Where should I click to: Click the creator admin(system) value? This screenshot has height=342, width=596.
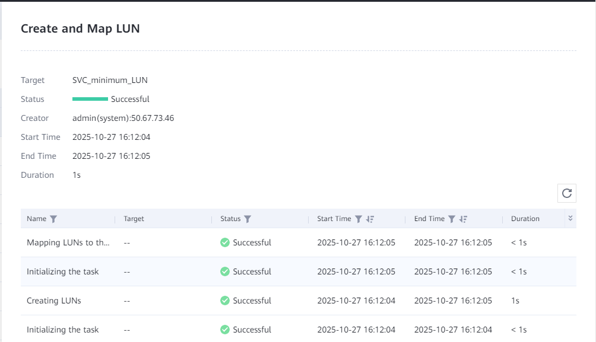[x=123, y=118]
